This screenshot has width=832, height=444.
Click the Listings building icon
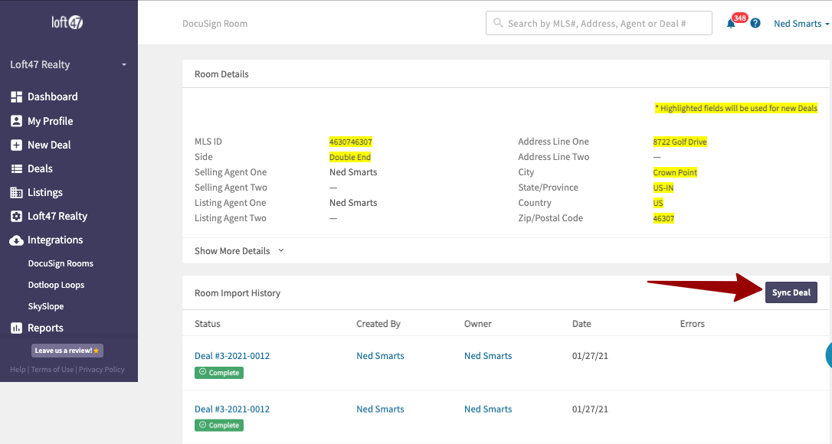(16, 192)
